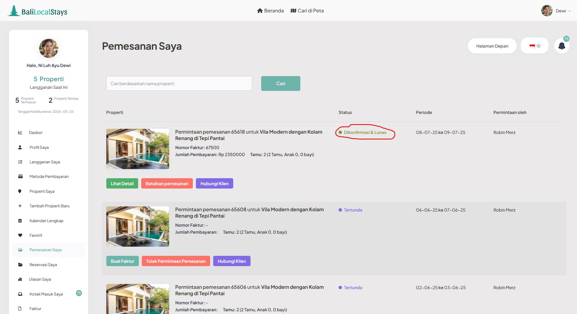The height and width of the screenshot is (314, 577).
Task: Open the Dewi user dropdown arrow
Action: coord(569,11)
